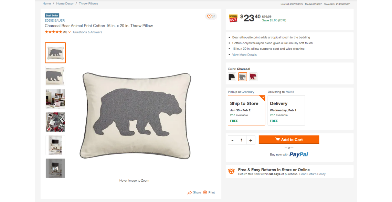Open Read Return Policy link
The image size is (392, 202).
click(312, 174)
